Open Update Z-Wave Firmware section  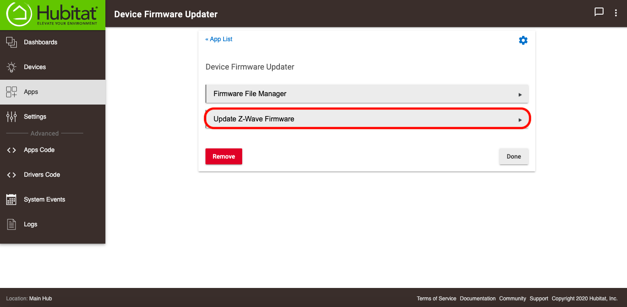coord(367,119)
